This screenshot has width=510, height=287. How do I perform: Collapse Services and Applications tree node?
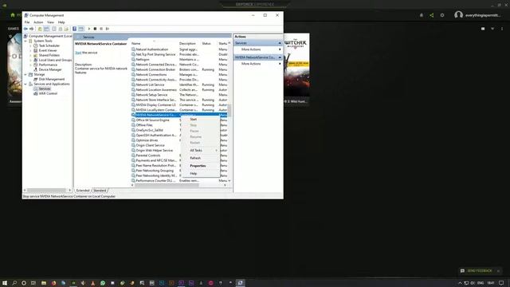tap(25, 84)
